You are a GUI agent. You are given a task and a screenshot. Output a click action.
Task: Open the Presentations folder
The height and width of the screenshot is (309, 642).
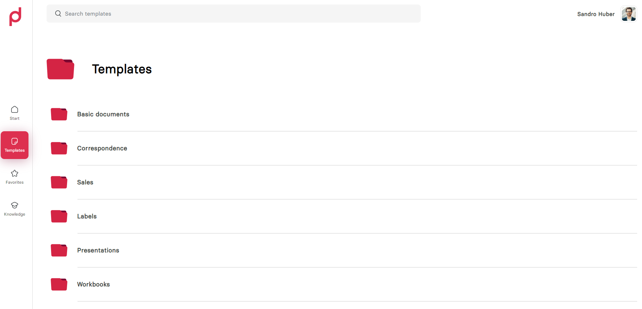[98, 250]
